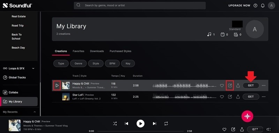Click the music note tracks counter icon

209,34
